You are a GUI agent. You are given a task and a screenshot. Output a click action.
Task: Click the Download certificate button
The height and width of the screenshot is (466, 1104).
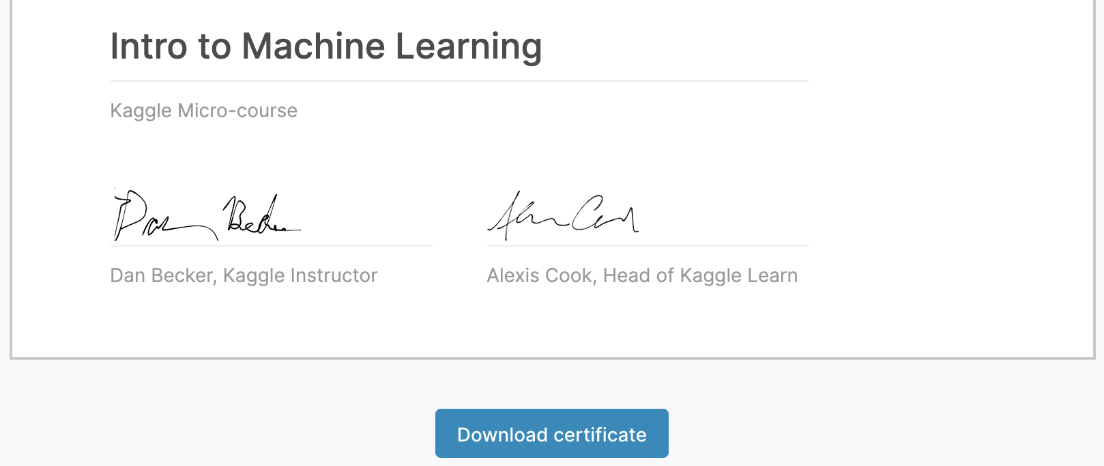[551, 433]
